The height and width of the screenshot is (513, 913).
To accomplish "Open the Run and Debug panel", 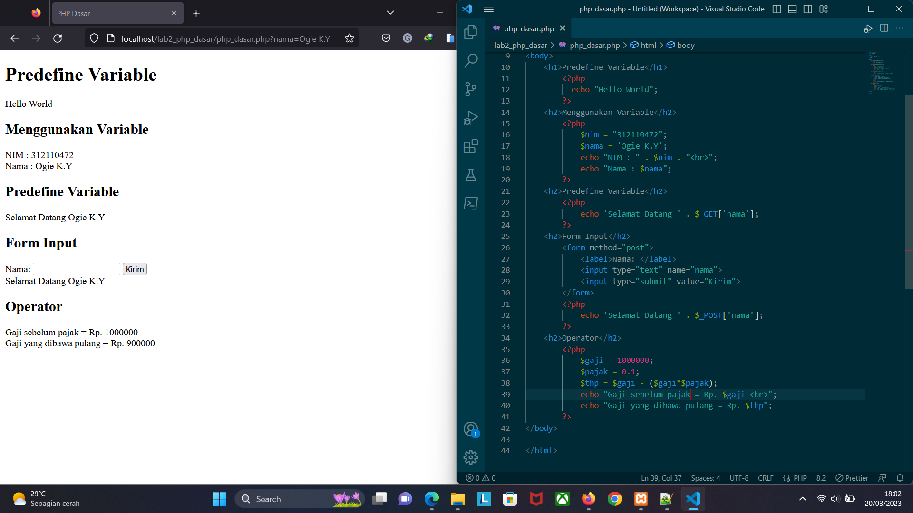I will click(470, 118).
